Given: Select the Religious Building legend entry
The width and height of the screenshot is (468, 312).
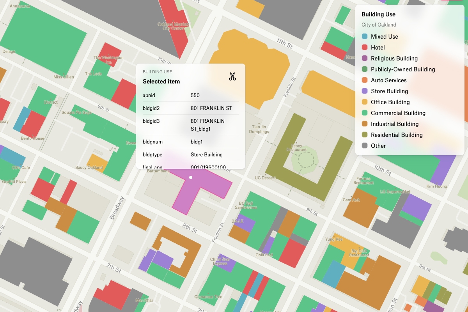Looking at the screenshot, I should (x=395, y=58).
